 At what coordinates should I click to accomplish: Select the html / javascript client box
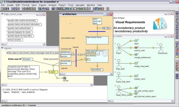(97, 21)
